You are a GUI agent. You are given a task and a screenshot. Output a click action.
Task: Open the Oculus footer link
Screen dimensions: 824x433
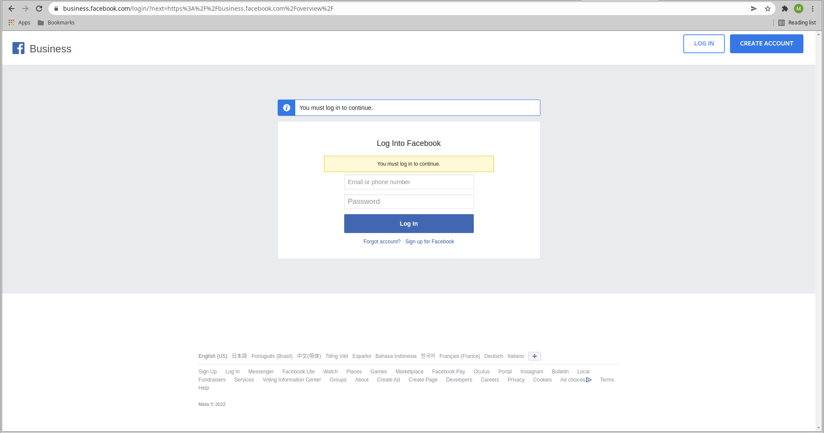tap(482, 372)
